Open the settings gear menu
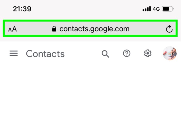This screenshot has height=136, width=181. (147, 54)
